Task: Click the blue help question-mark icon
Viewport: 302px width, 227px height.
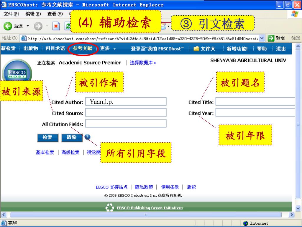Action: coord(87,137)
